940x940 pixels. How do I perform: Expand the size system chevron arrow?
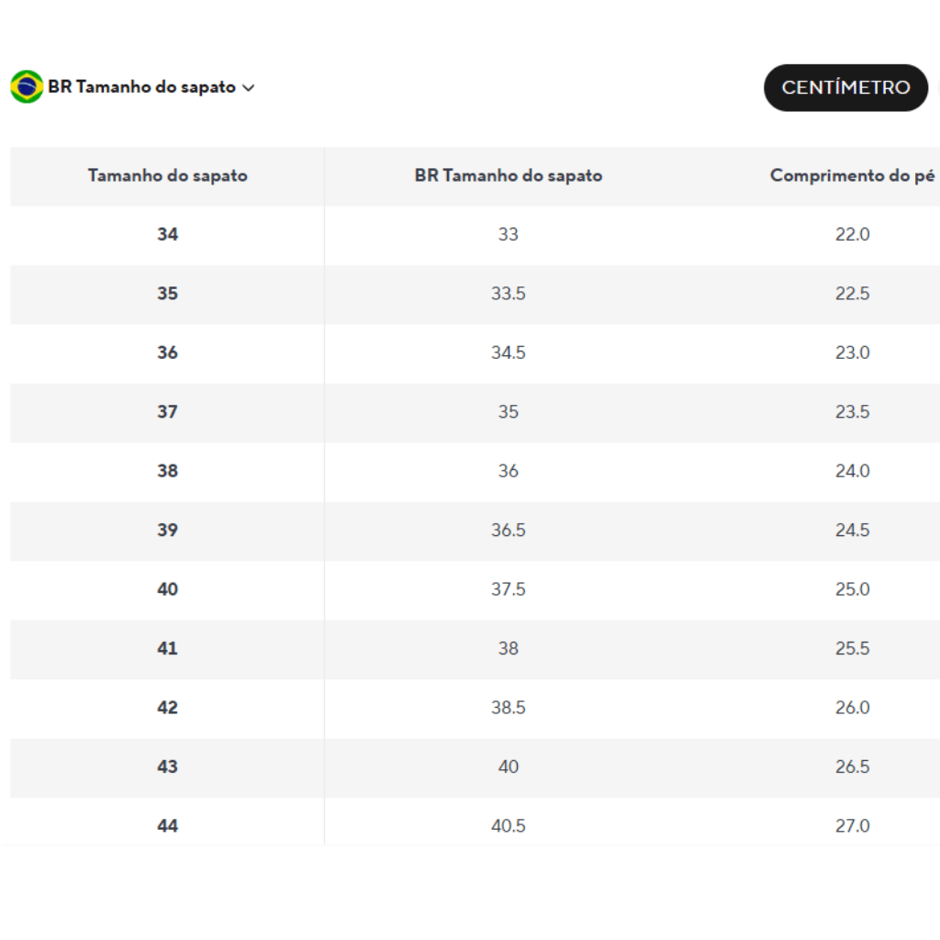point(248,88)
